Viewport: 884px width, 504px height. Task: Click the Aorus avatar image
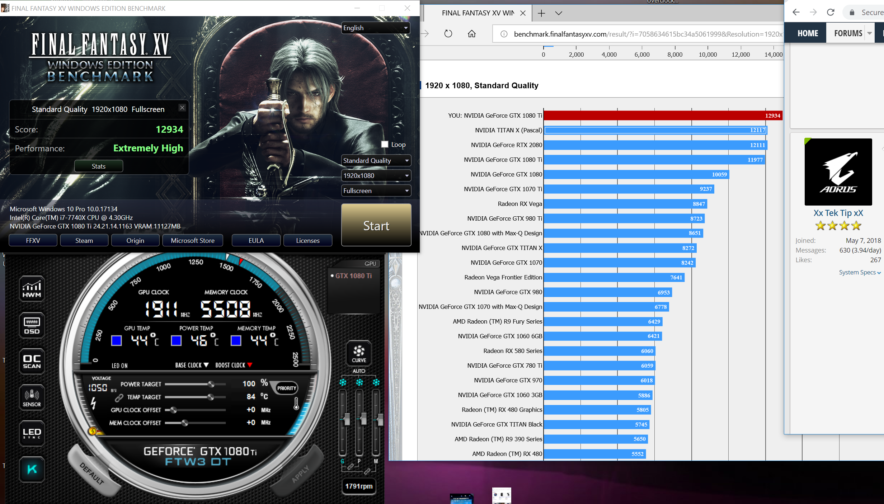pos(838,172)
